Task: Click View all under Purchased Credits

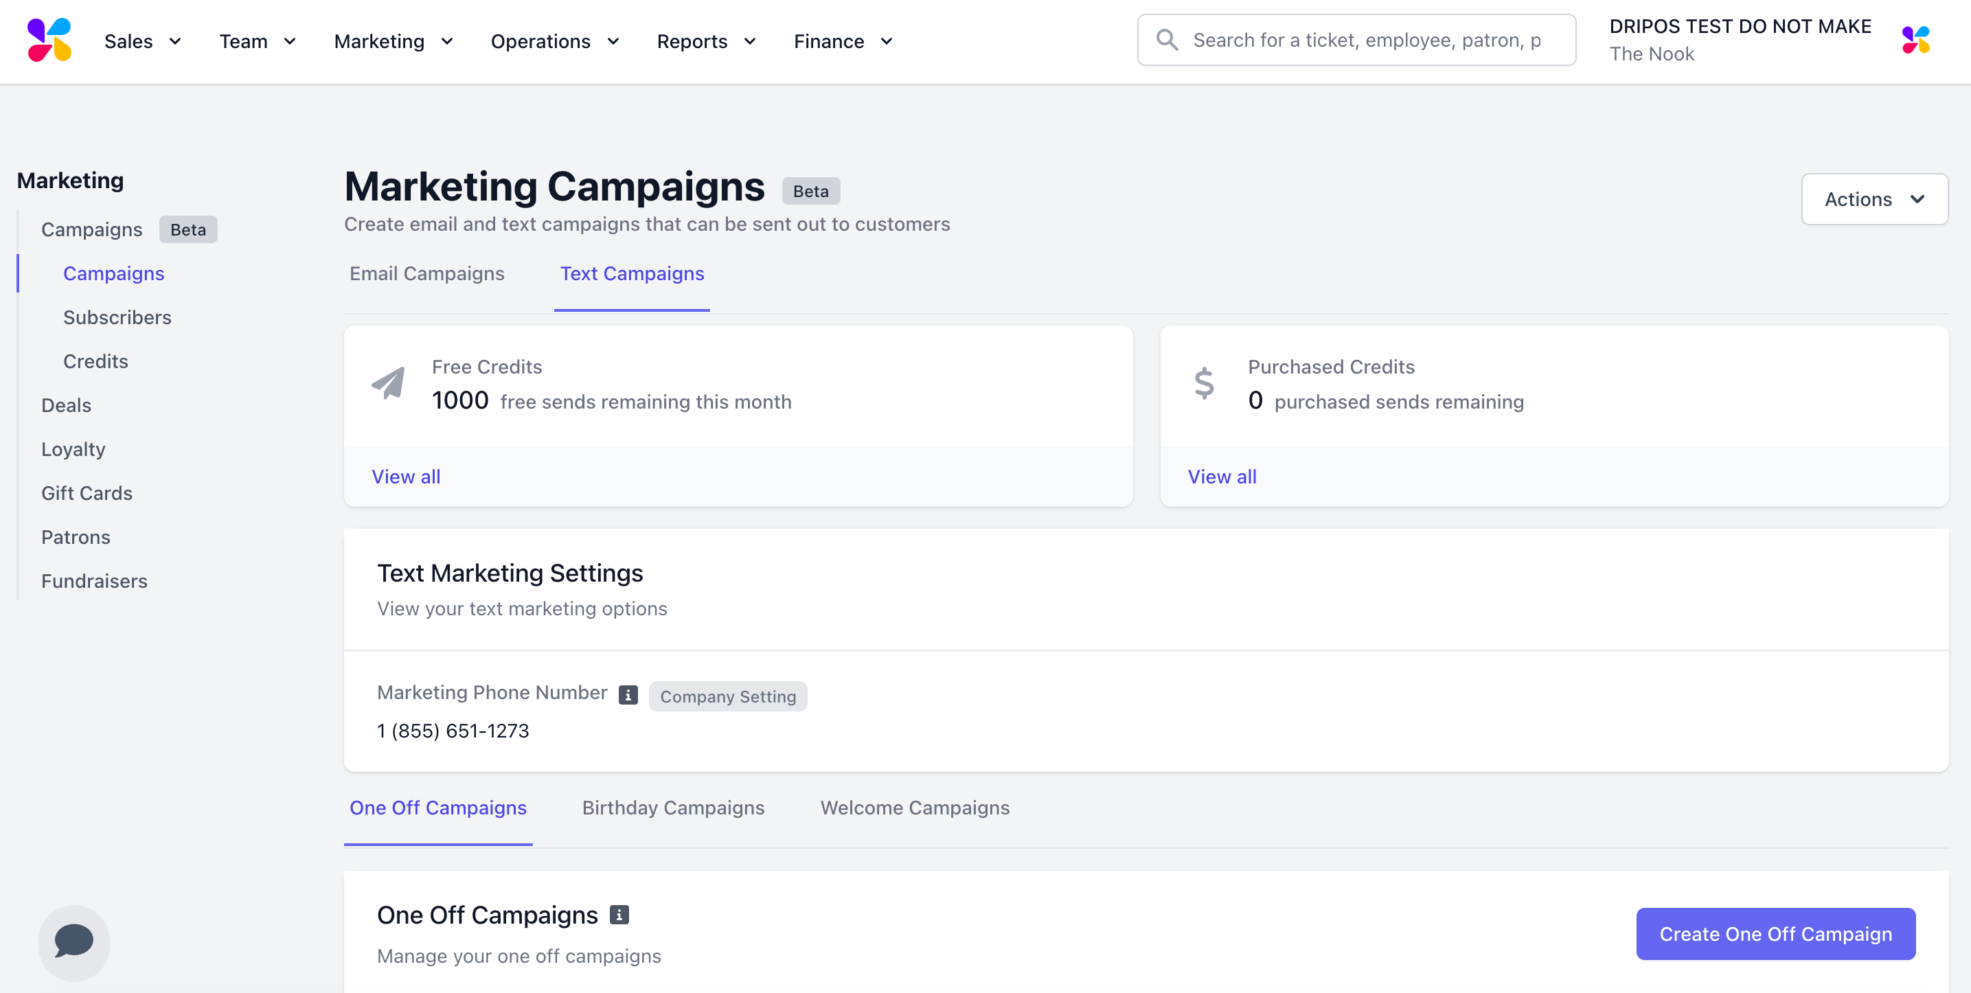Action: tap(1222, 477)
